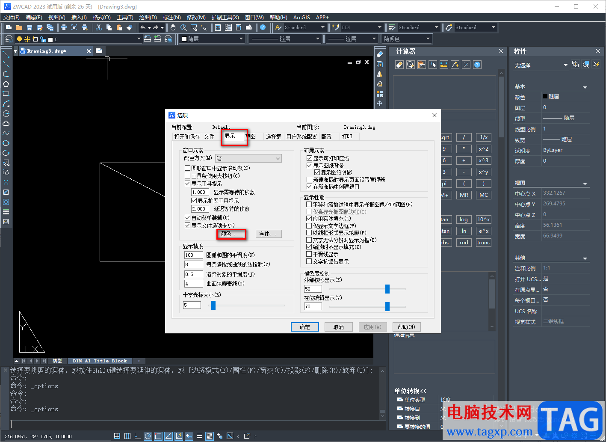This screenshot has width=606, height=442.
Task: Click calculator Clear eraser icon
Action: (399, 65)
